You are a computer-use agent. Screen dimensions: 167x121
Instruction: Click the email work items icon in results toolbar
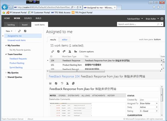75,51
